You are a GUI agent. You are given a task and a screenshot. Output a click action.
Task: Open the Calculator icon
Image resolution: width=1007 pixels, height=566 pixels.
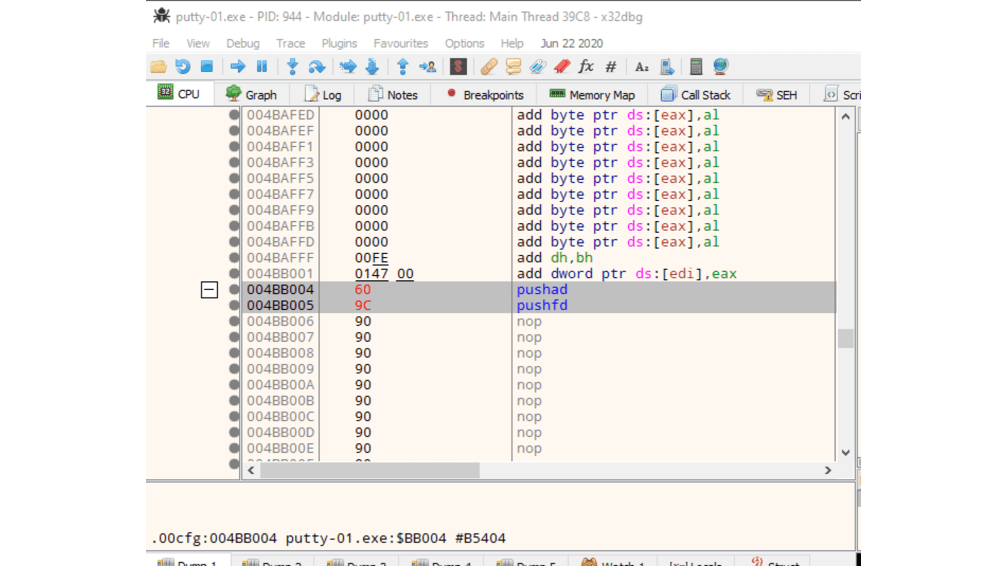pos(696,67)
